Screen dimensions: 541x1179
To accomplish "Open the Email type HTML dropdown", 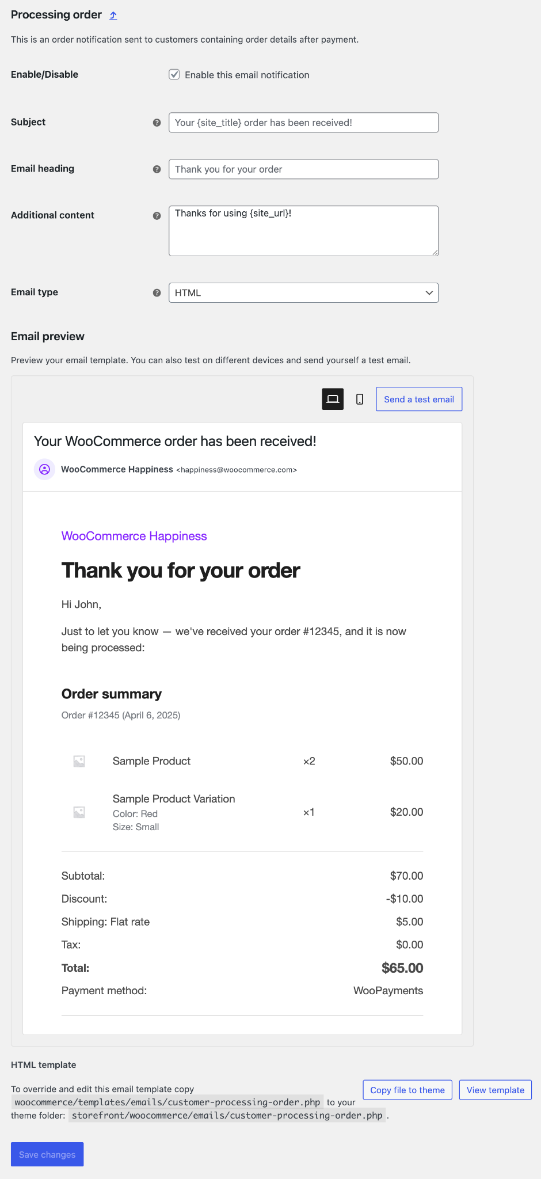I will tap(303, 293).
